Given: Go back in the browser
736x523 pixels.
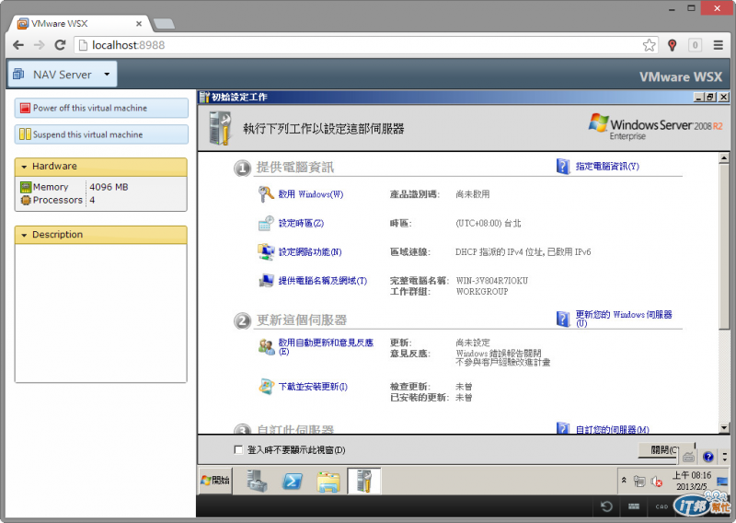Looking at the screenshot, I should click(x=18, y=45).
